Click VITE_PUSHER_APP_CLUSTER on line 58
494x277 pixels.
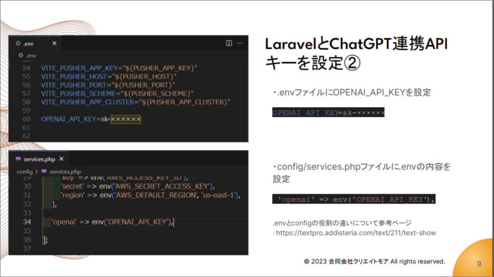[88, 102]
